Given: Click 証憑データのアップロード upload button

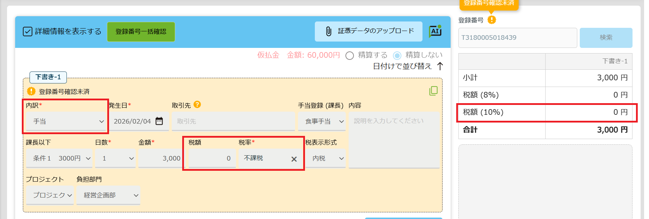Looking at the screenshot, I should click(x=368, y=31).
